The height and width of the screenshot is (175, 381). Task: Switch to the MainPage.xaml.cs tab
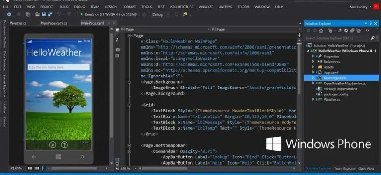[54, 23]
